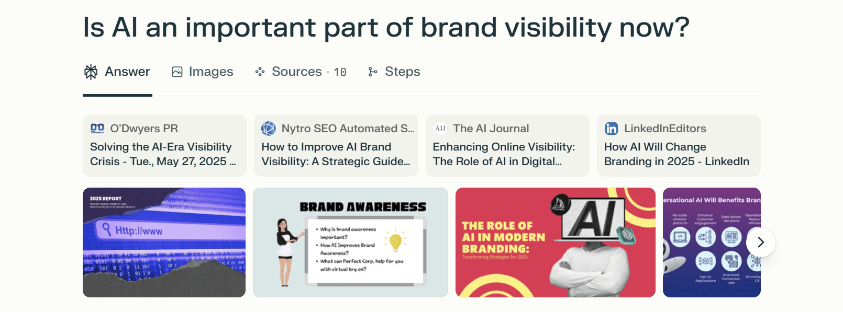Expand image carousel with right chevron
Image resolution: width=843 pixels, height=312 pixels.
(760, 242)
